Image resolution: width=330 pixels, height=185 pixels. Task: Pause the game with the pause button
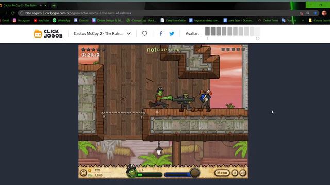[235, 173]
